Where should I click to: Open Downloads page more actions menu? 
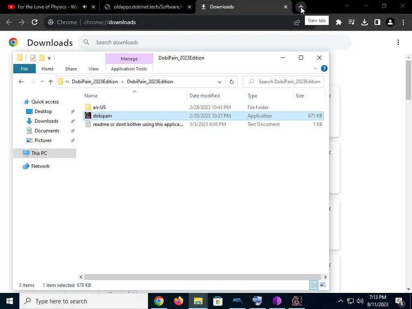(398, 42)
